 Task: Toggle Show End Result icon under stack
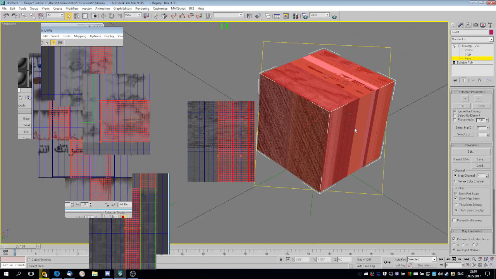(x=464, y=80)
